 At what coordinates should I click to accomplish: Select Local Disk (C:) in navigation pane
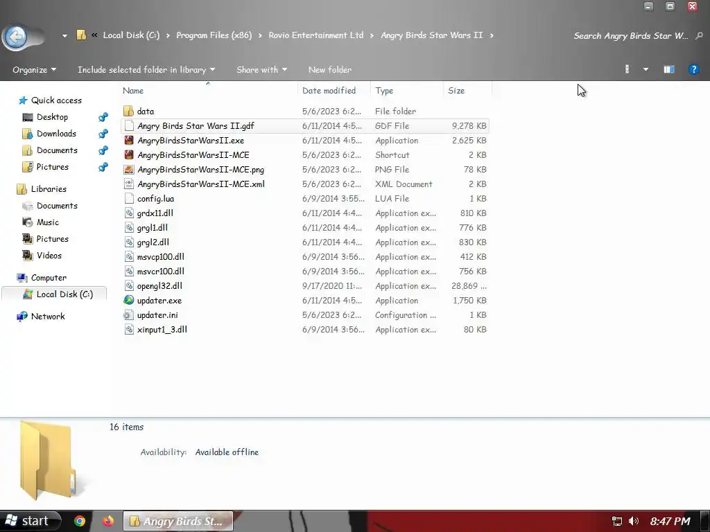(x=64, y=294)
